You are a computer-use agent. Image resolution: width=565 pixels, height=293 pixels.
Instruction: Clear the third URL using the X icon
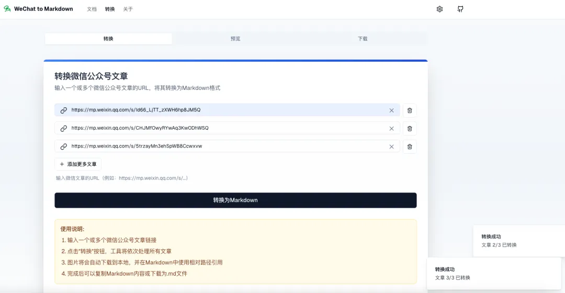tap(391, 146)
